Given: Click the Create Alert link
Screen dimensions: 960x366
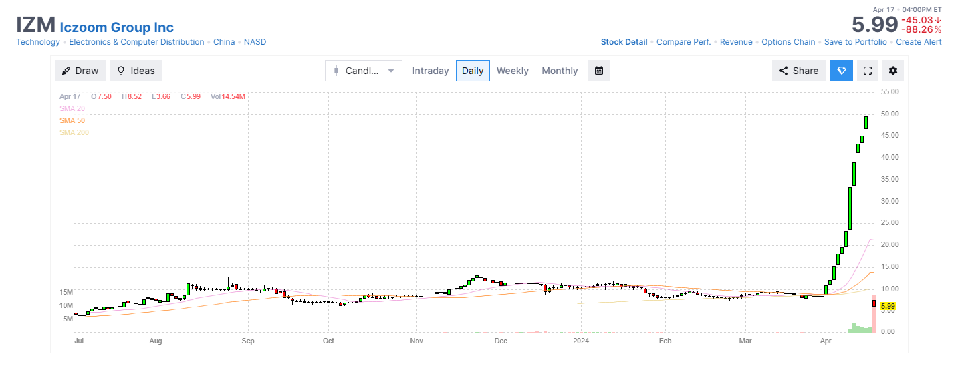Looking at the screenshot, I should [x=919, y=42].
